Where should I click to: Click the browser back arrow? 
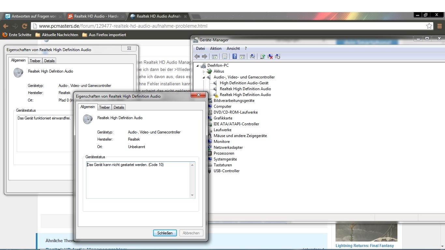tap(6, 26)
